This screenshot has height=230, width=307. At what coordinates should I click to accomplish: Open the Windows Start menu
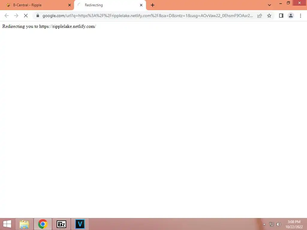coord(7,224)
